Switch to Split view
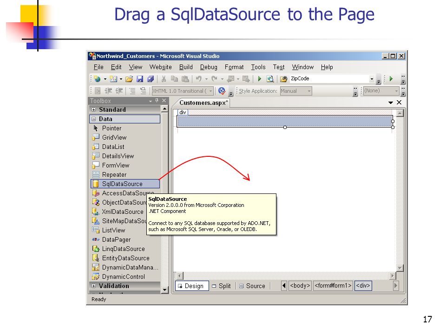Image resolution: width=446 pixels, height=334 pixels. (x=222, y=286)
